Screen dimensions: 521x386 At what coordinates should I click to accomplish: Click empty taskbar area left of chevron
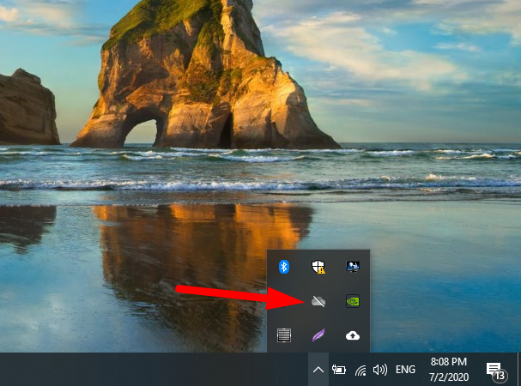(x=172, y=370)
